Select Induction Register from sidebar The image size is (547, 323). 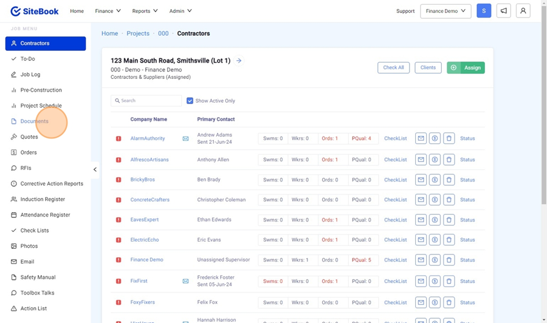pyautogui.click(x=43, y=199)
